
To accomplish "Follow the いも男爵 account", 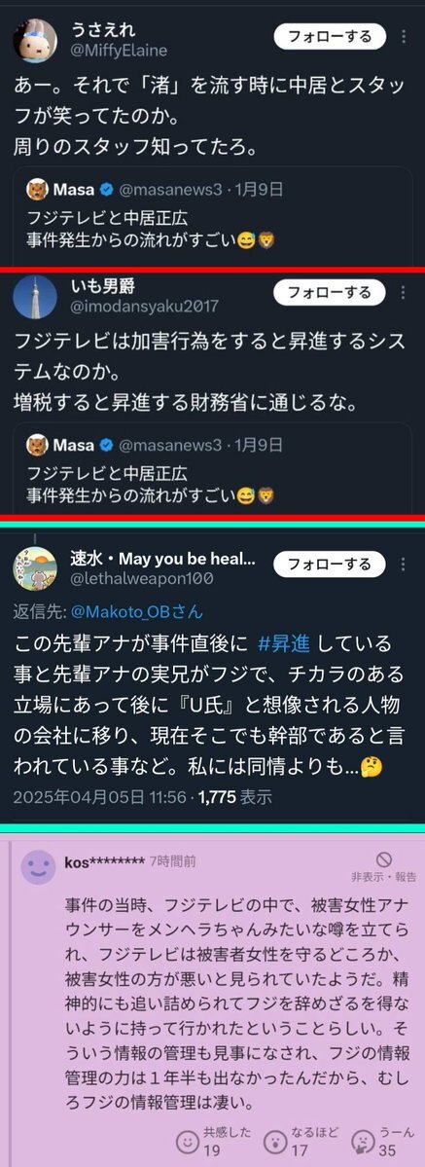I will coord(330,293).
